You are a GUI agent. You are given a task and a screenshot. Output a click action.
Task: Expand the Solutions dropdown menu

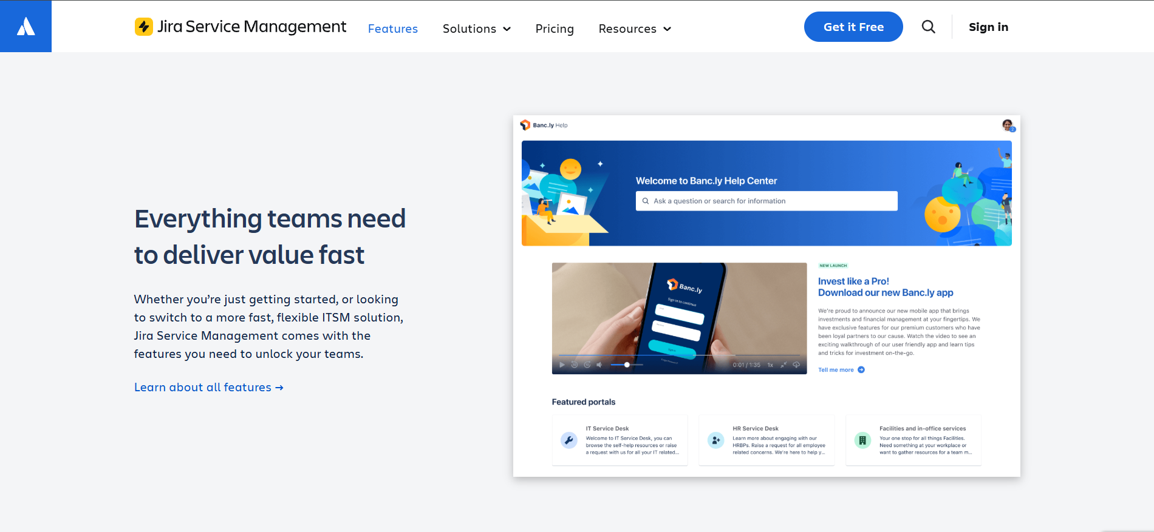point(477,29)
